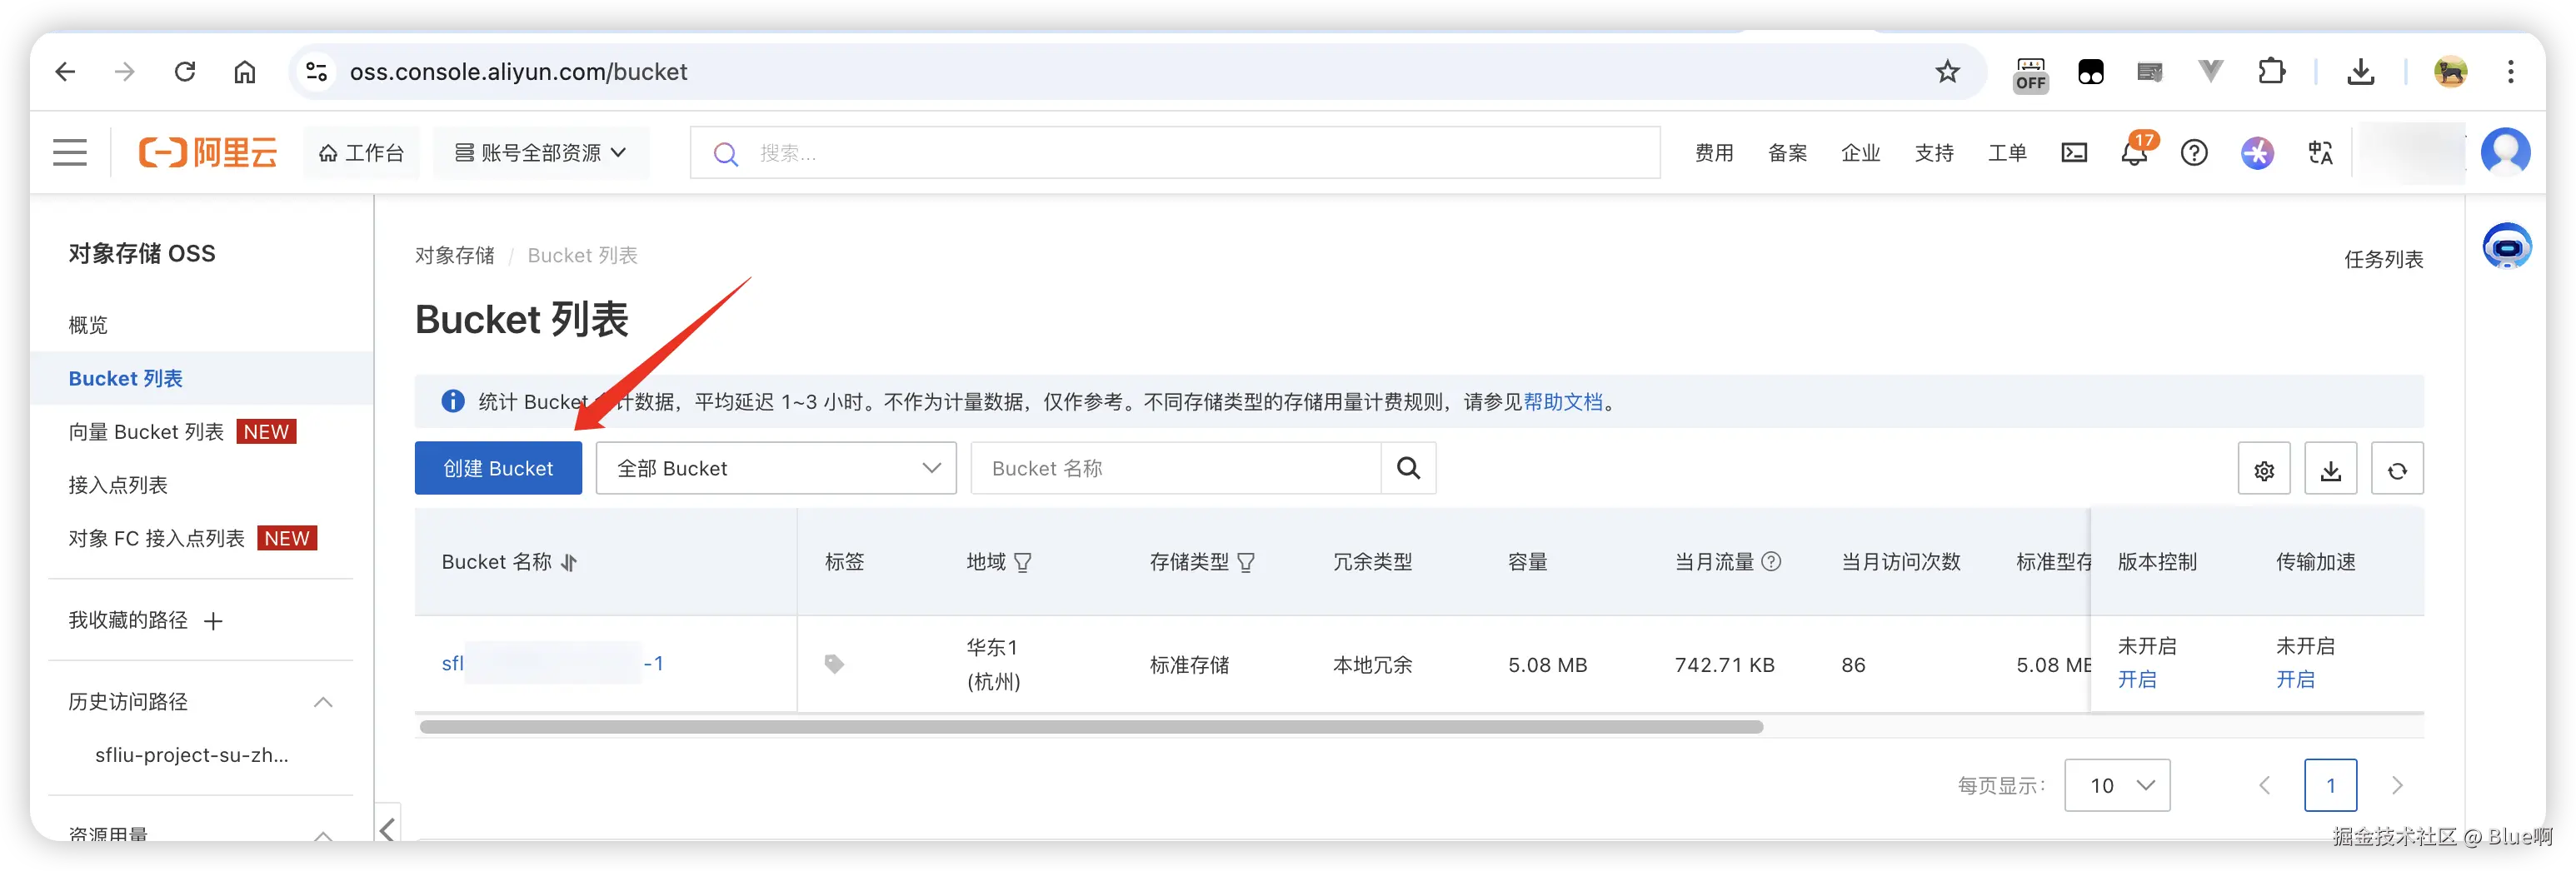This screenshot has height=871, width=2576.
Task: Select Bucket 列表 in the sidebar
Action: click(126, 378)
